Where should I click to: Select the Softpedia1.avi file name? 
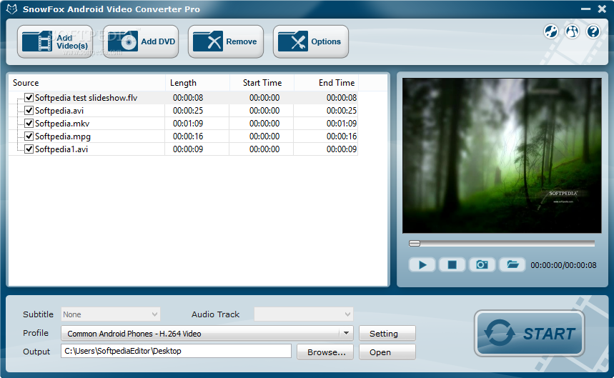coord(61,149)
